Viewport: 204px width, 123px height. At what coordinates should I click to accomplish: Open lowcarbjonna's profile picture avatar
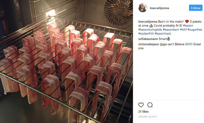click(x=143, y=8)
